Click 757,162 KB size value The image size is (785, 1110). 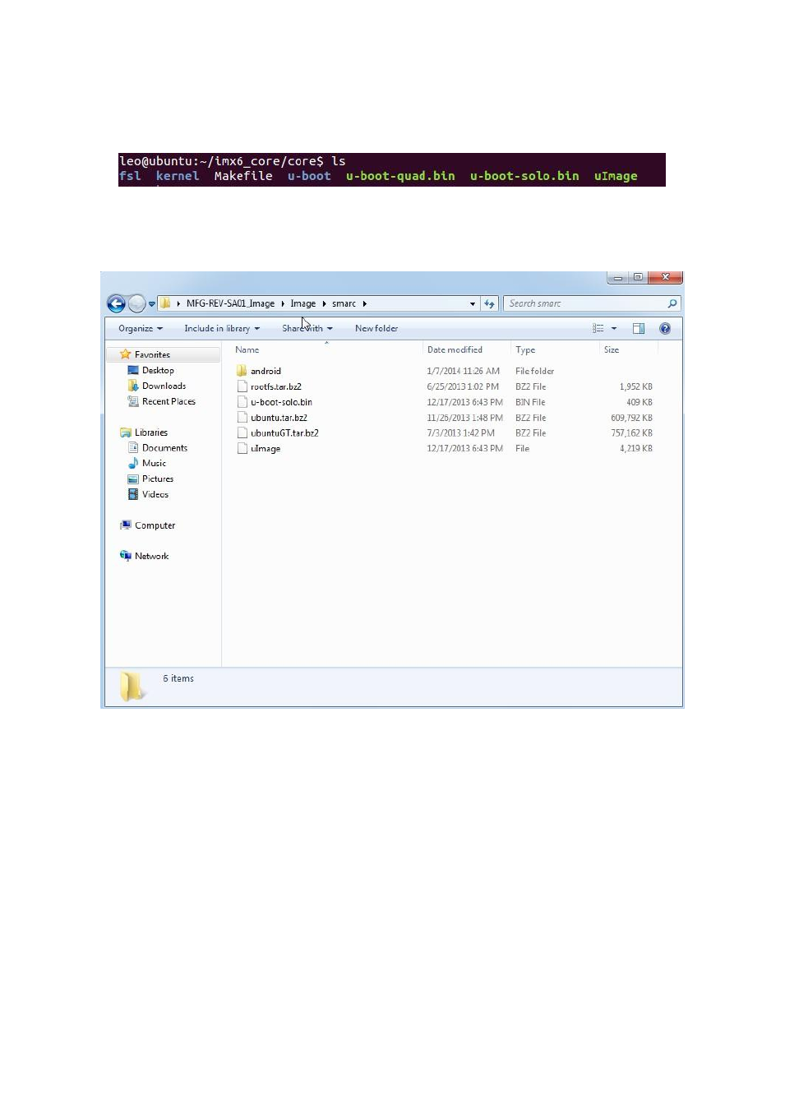(x=631, y=432)
